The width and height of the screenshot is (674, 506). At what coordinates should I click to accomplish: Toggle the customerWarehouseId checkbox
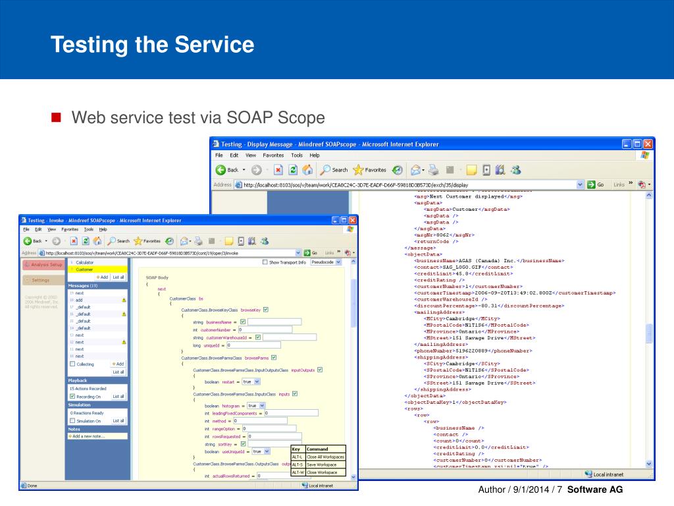coord(258,337)
